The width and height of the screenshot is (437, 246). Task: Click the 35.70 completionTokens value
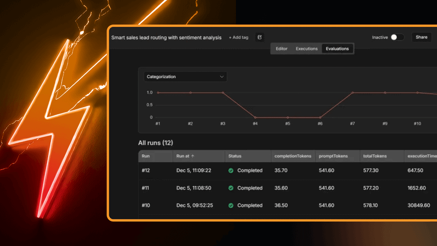click(x=281, y=171)
